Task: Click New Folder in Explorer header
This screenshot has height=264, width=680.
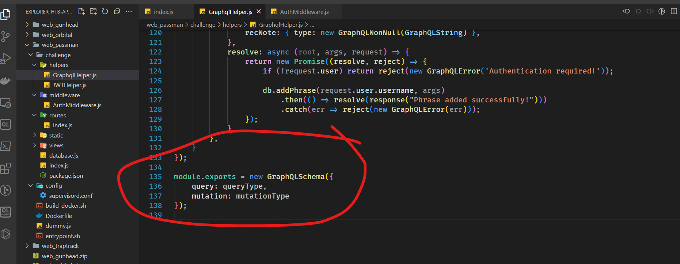Action: [x=93, y=12]
